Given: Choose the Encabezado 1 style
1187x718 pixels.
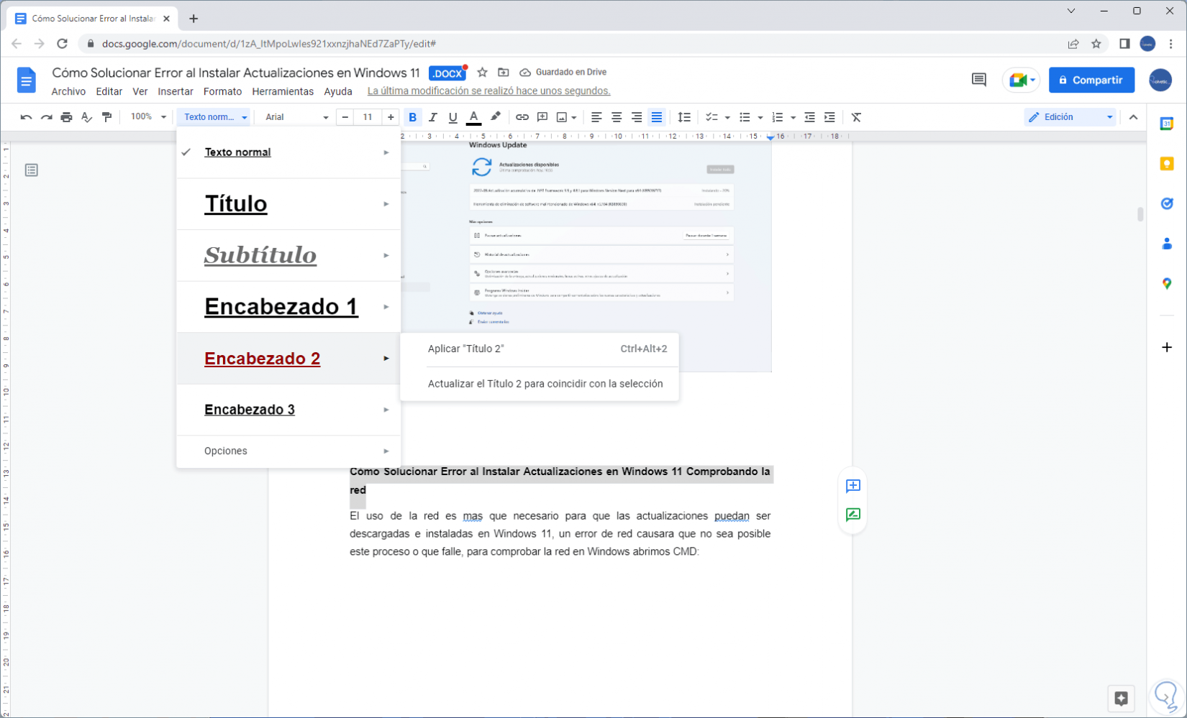Looking at the screenshot, I should point(288,307).
